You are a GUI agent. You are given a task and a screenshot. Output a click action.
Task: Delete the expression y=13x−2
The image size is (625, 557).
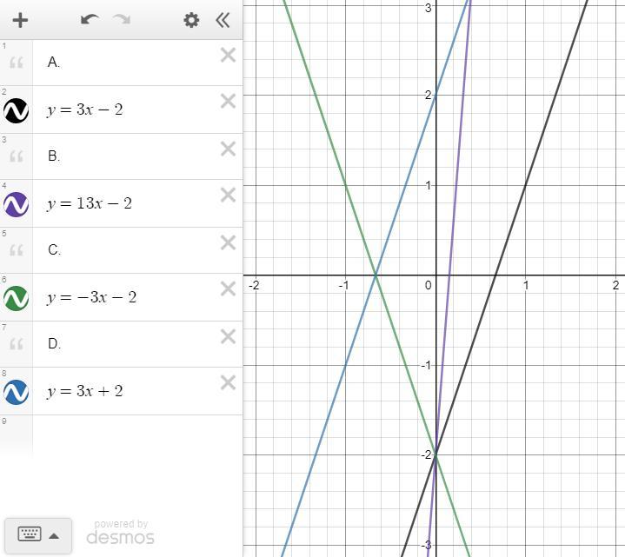coord(228,196)
